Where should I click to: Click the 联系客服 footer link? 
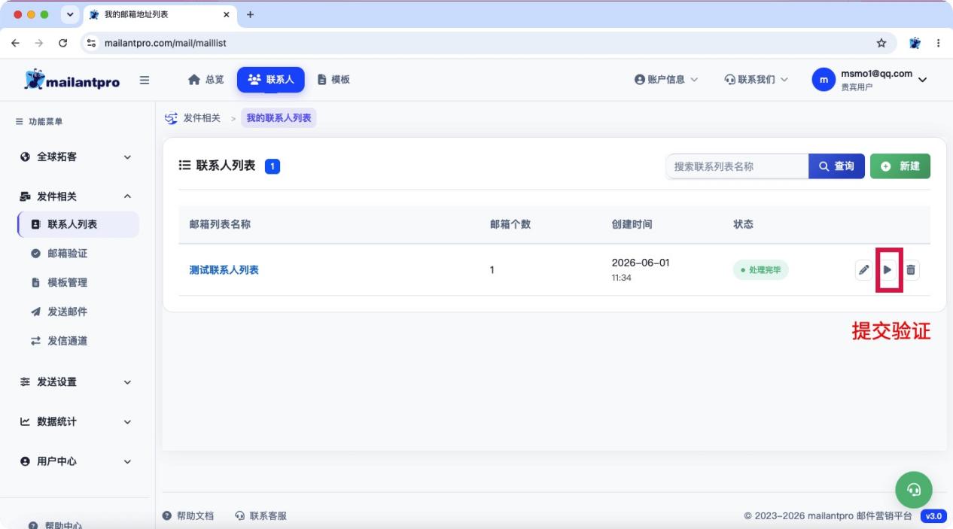click(261, 516)
